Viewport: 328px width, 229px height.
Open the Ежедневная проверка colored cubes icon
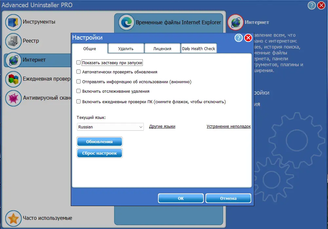coord(13,79)
